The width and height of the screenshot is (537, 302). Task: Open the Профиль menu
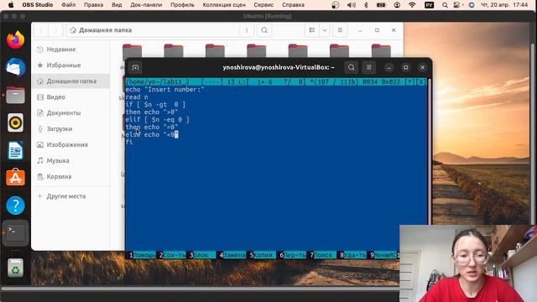(x=182, y=5)
